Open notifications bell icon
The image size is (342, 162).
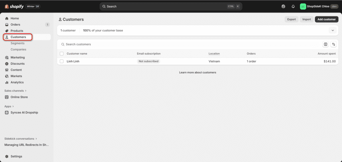[293, 6]
